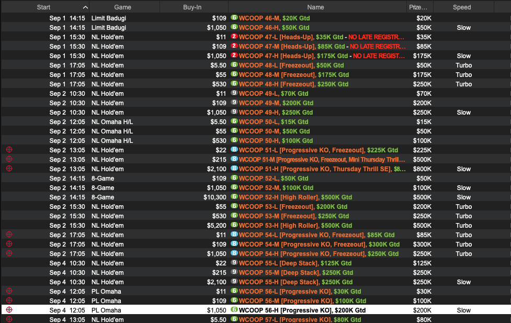The height and width of the screenshot is (323, 511).
Task: Open tournament WCOOP 50-H, $100K Gtd
Action: (276, 141)
